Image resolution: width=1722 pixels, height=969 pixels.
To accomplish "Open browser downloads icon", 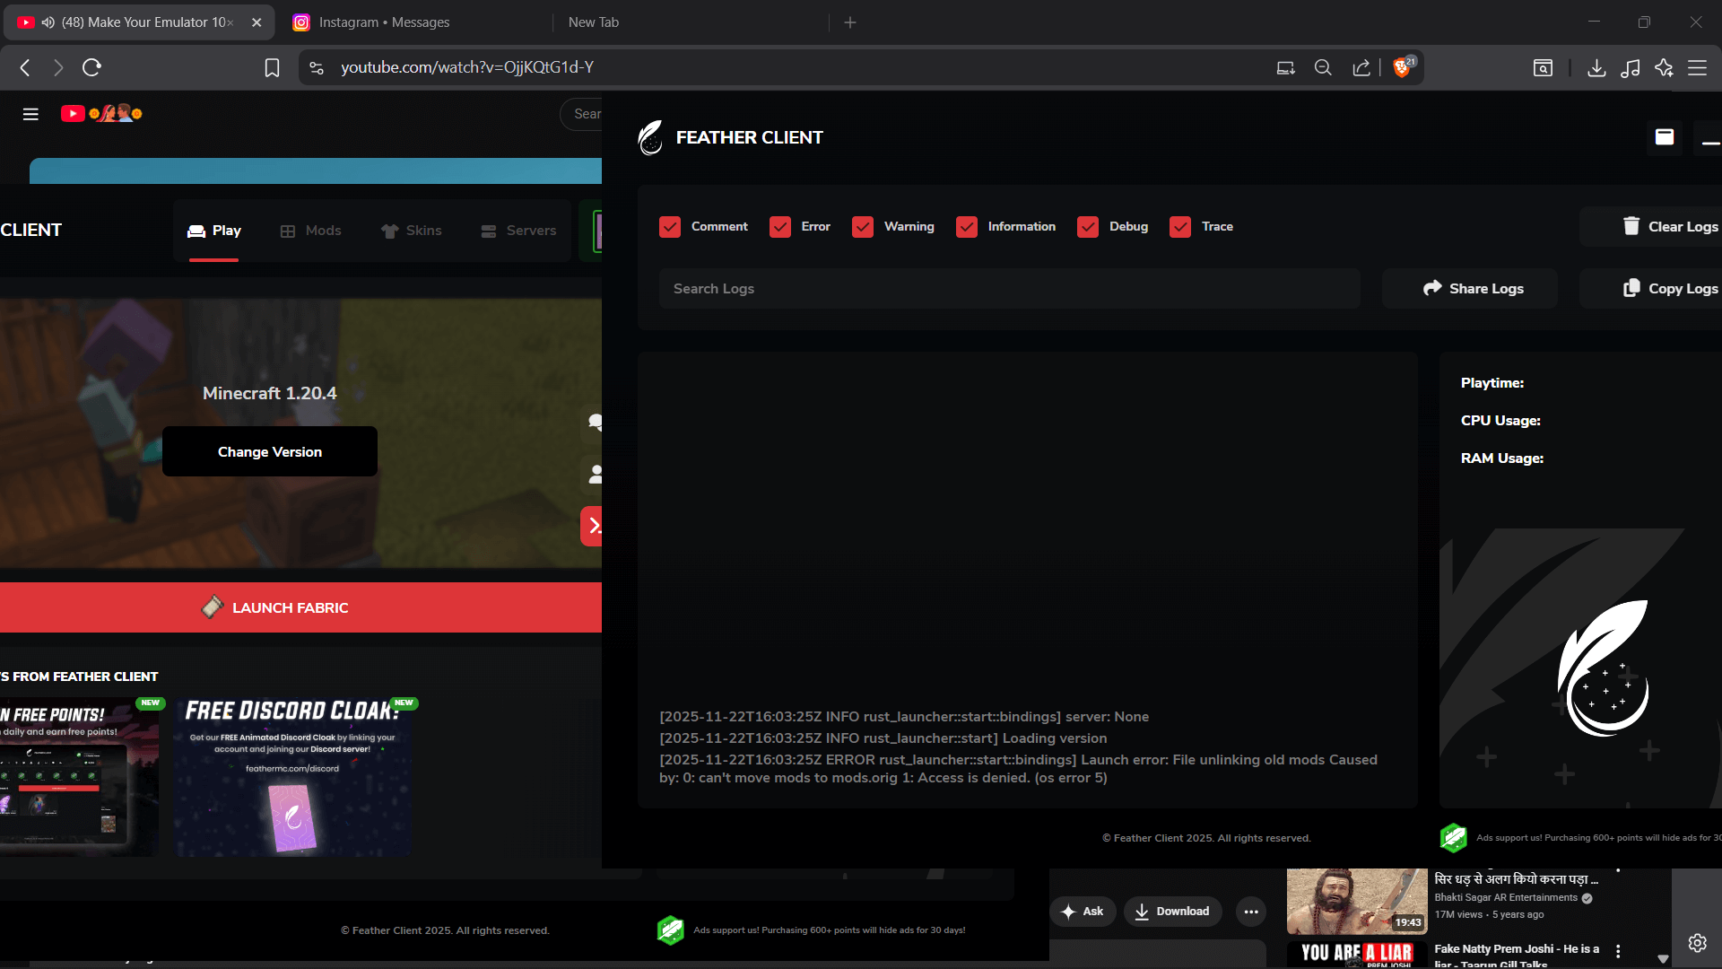I will [1596, 67].
